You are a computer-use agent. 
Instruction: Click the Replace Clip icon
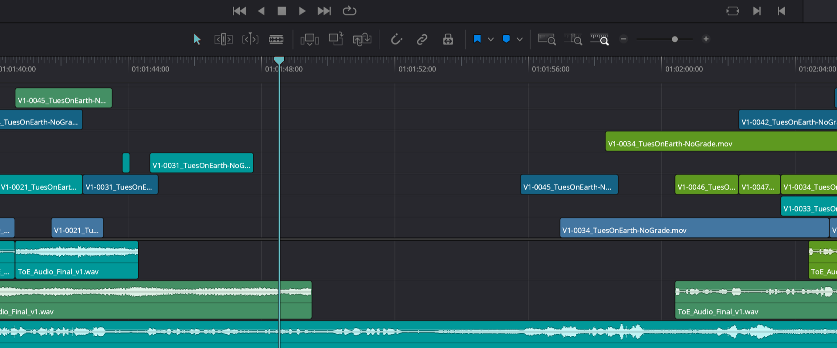[362, 40]
